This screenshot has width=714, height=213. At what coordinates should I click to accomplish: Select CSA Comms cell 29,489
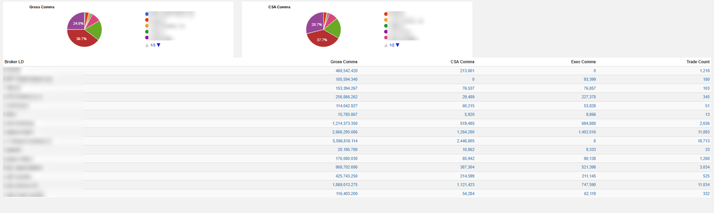tap(469, 97)
